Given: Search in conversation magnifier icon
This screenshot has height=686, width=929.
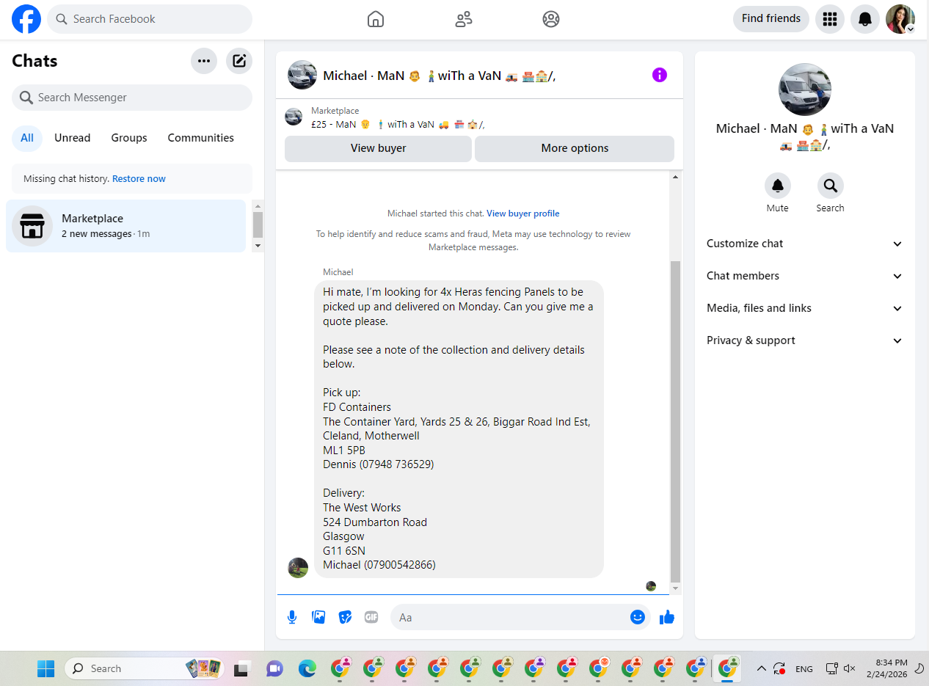Looking at the screenshot, I should 831,186.
